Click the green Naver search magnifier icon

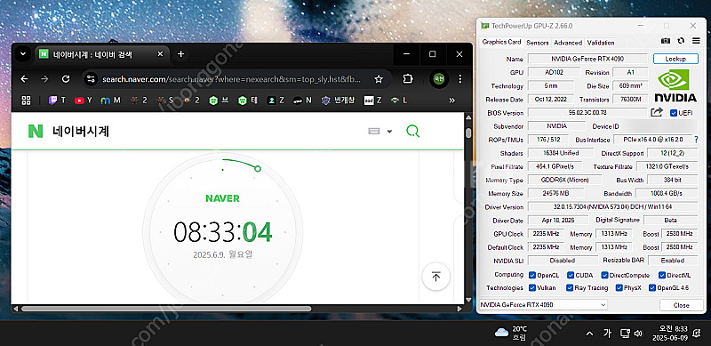(412, 132)
